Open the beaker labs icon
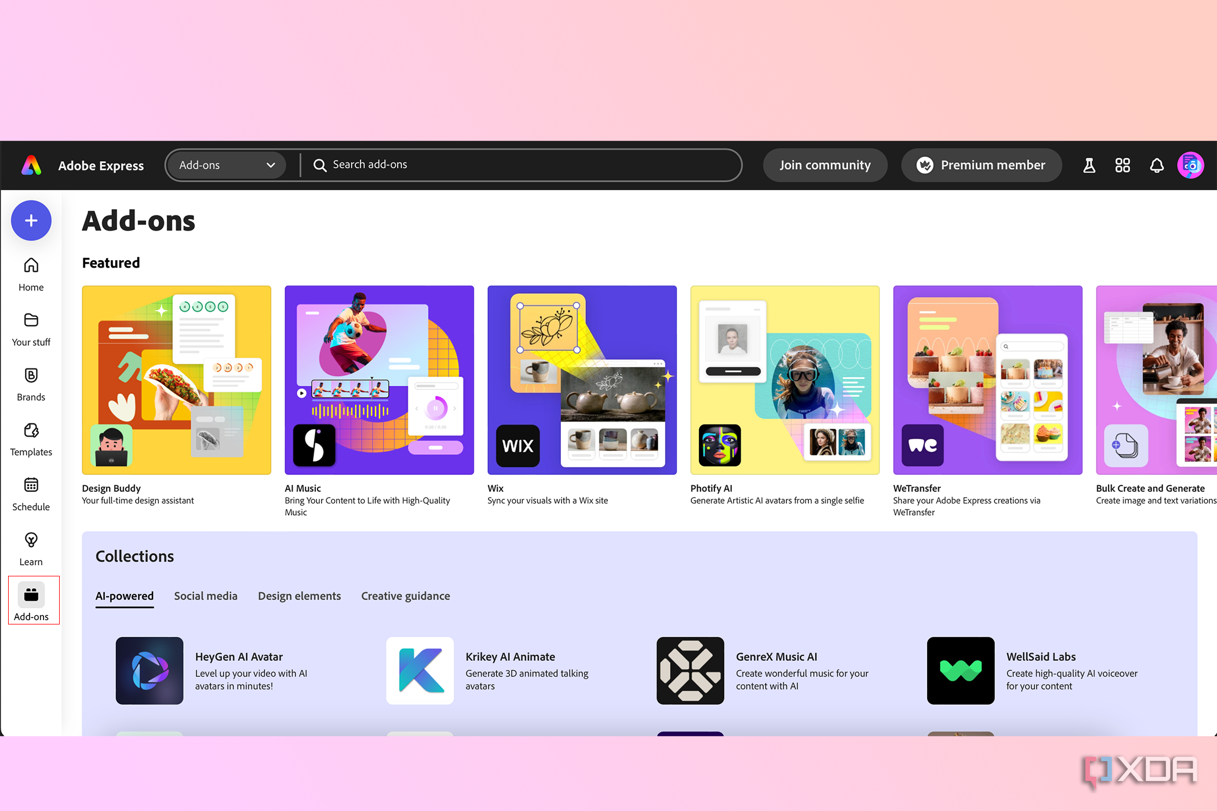This screenshot has width=1217, height=811. pyautogui.click(x=1089, y=166)
